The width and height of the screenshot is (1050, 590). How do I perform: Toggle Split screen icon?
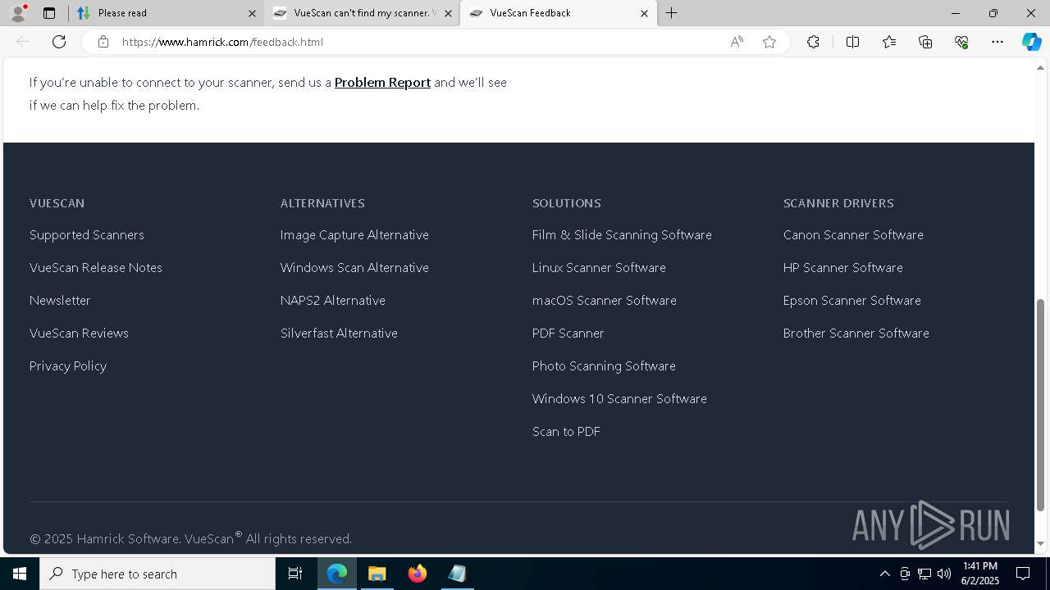[x=852, y=42]
